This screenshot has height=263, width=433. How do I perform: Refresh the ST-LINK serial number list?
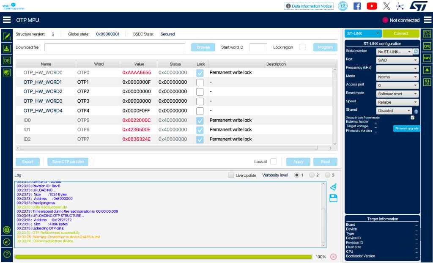click(x=416, y=52)
